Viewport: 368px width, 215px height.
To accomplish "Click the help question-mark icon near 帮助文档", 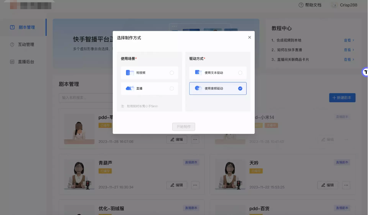I will pyautogui.click(x=300, y=5).
